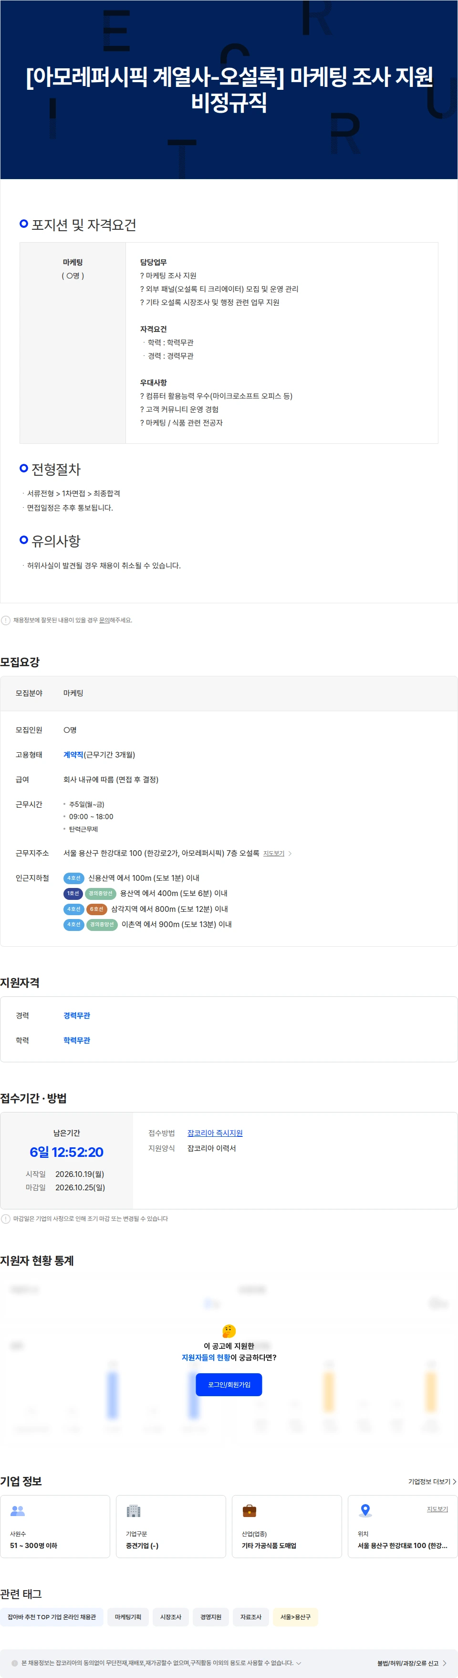
Task: Select the 마케팅기획 tag
Action: (x=128, y=1617)
